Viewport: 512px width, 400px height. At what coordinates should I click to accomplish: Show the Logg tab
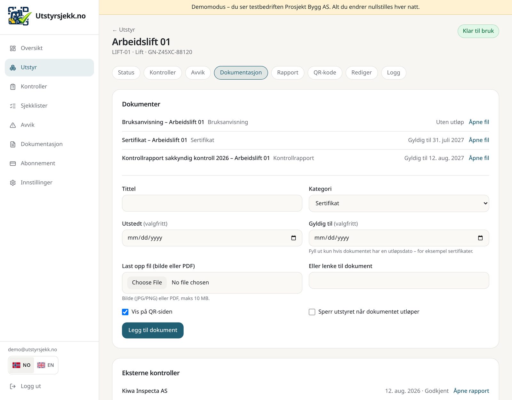click(394, 73)
